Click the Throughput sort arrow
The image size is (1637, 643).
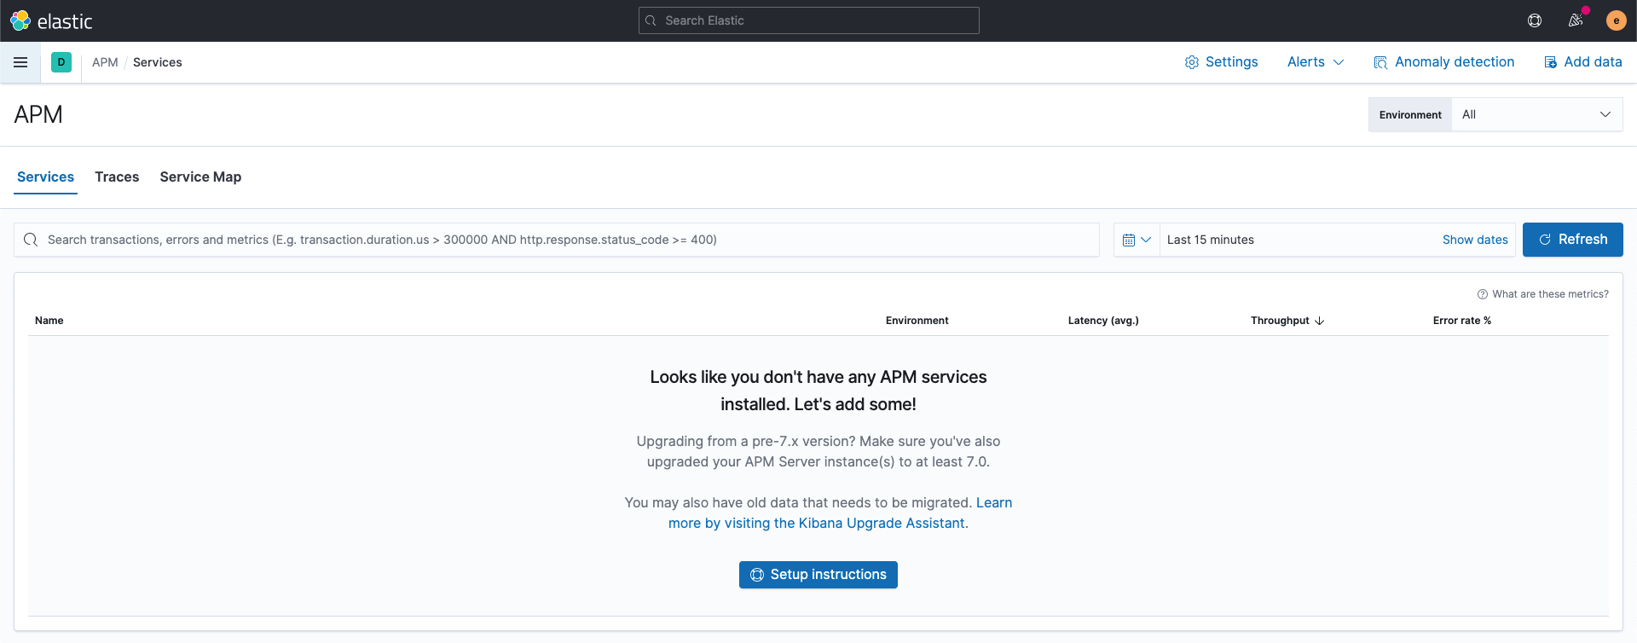1320,321
